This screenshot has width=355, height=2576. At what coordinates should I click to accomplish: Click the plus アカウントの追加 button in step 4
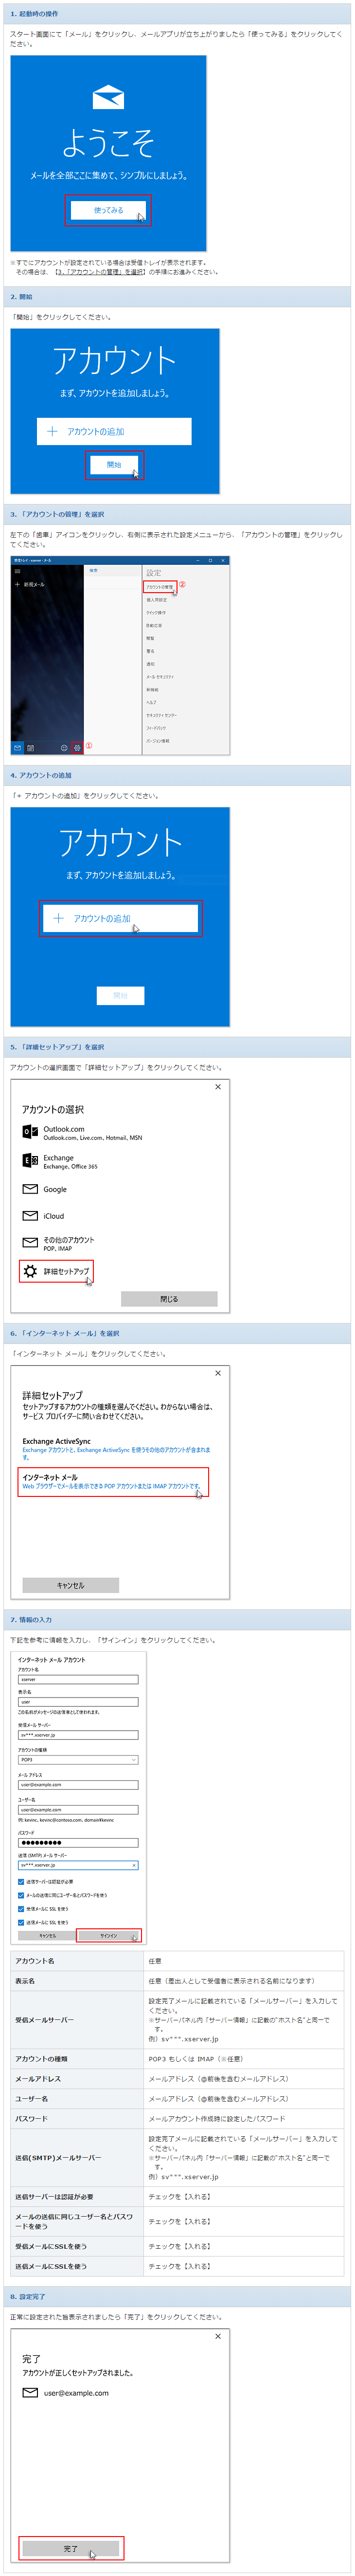(x=120, y=918)
